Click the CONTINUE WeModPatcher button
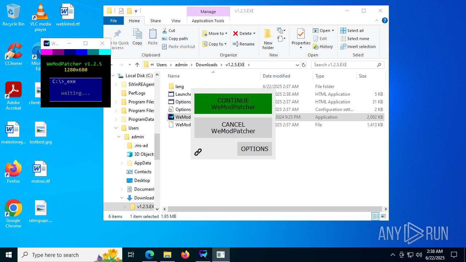 pos(233,104)
